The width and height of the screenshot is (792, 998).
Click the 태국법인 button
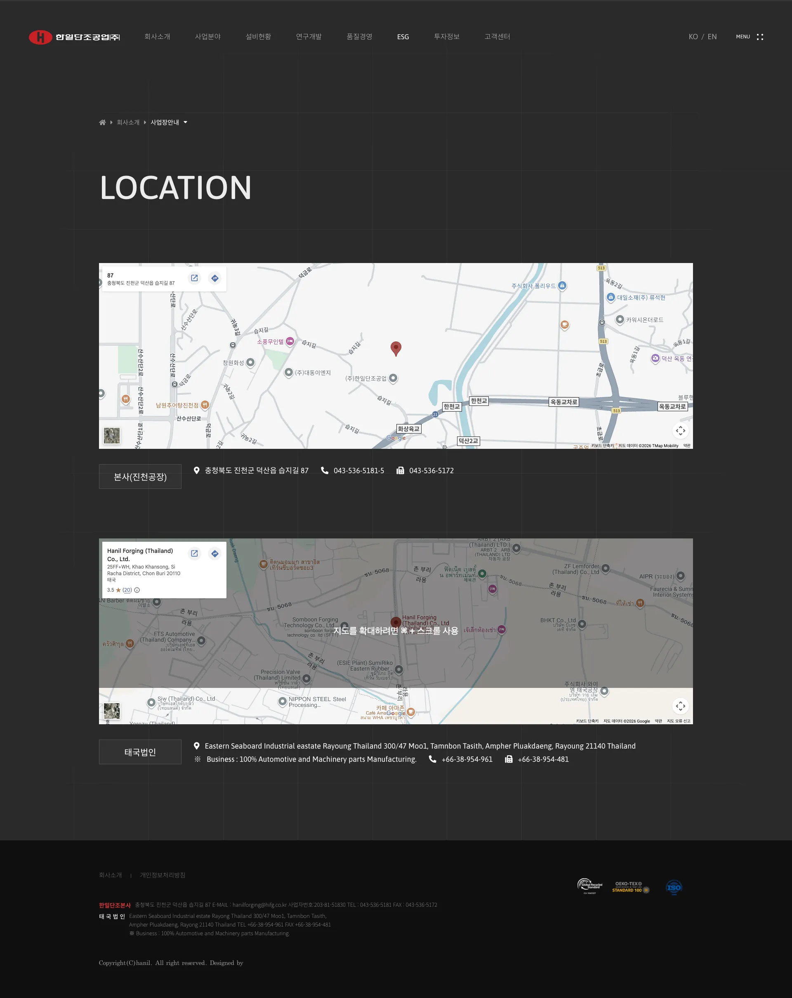(x=140, y=752)
